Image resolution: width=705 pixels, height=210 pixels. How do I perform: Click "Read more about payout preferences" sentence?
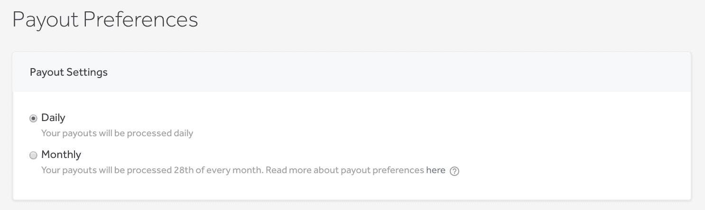click(x=345, y=170)
